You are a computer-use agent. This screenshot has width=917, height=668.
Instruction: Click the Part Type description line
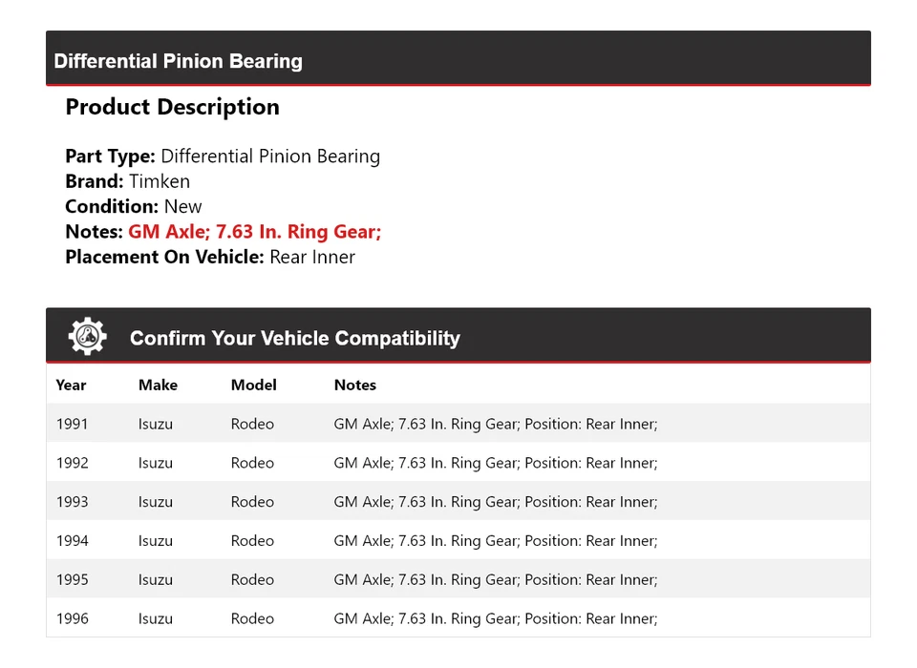coord(222,157)
